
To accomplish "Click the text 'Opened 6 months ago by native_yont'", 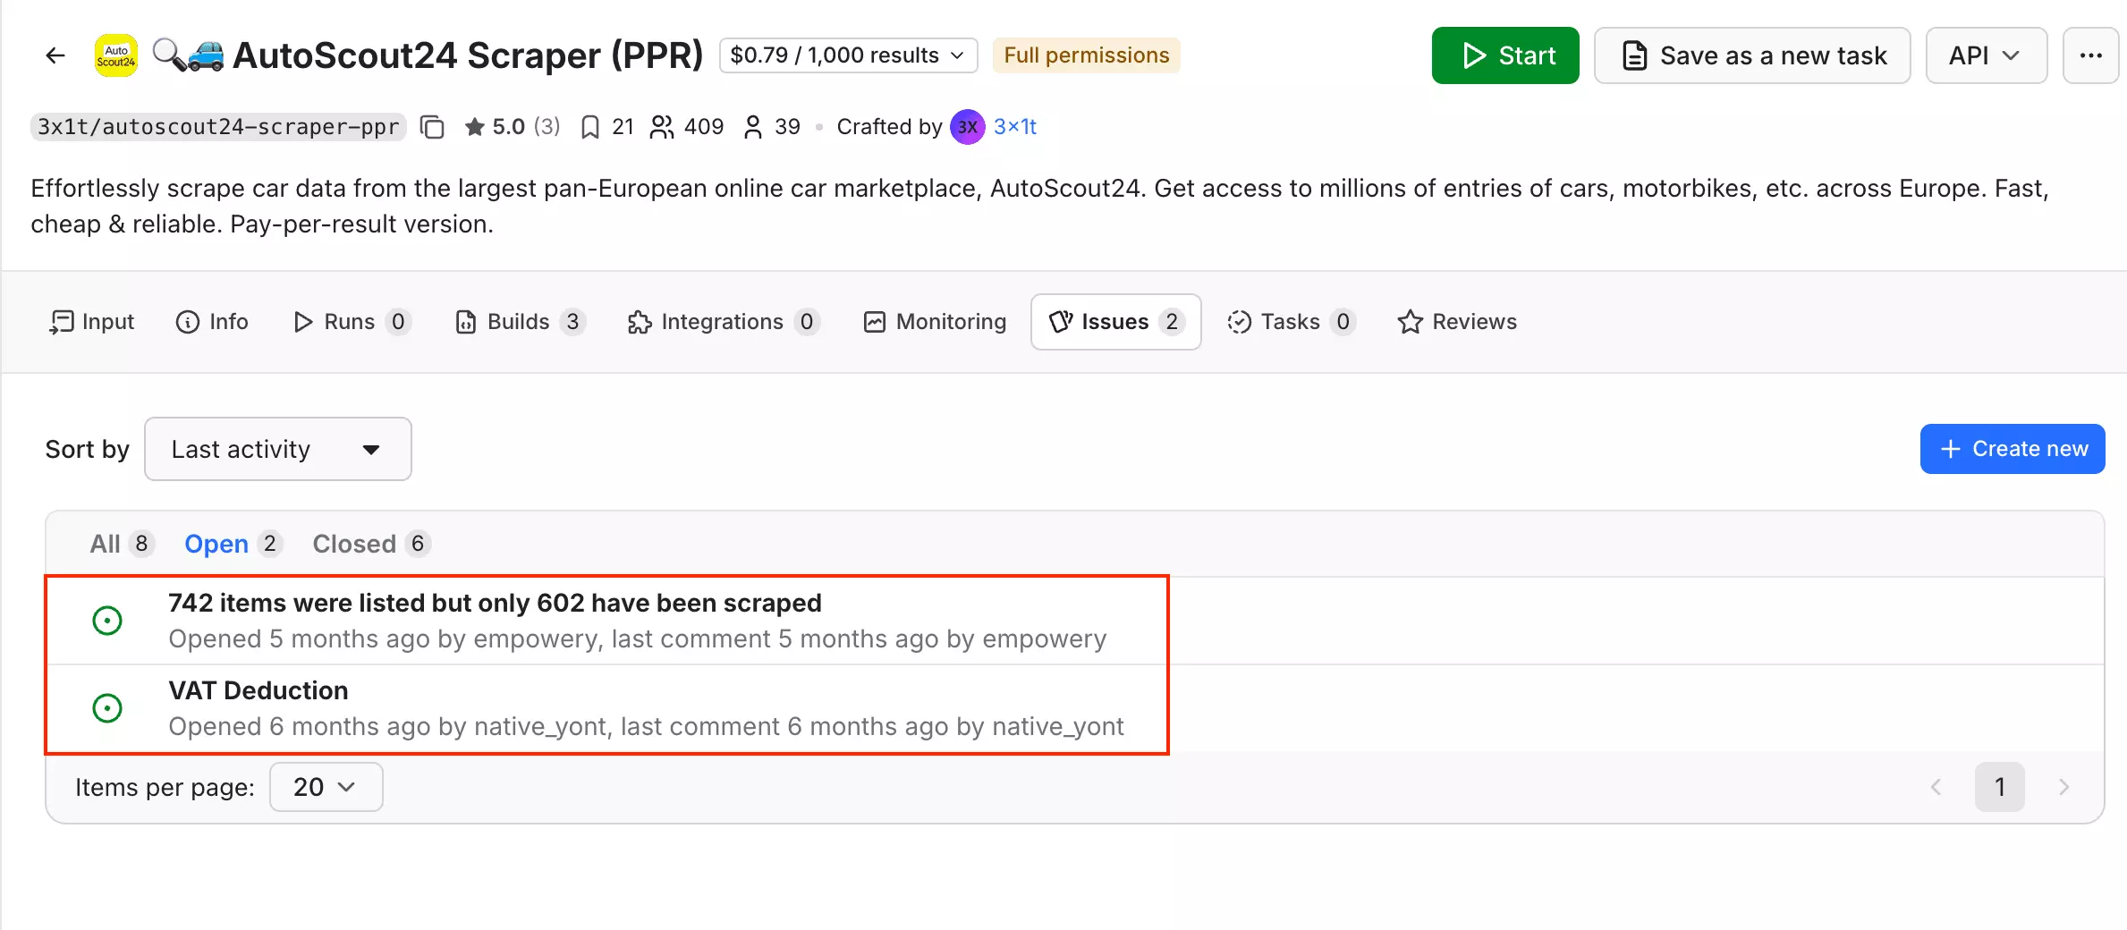I will click(387, 727).
